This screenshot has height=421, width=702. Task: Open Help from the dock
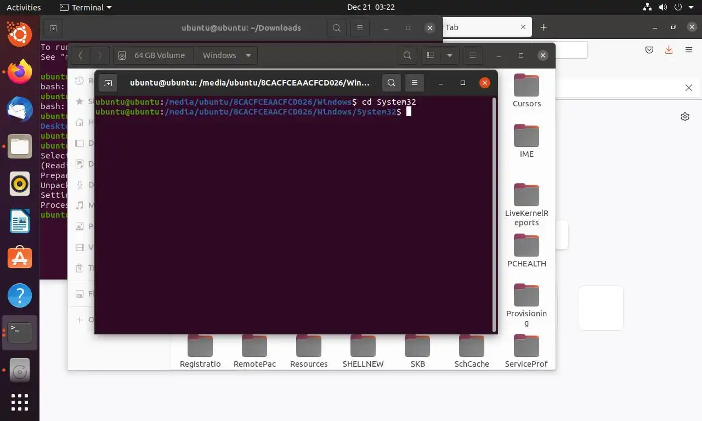20,295
